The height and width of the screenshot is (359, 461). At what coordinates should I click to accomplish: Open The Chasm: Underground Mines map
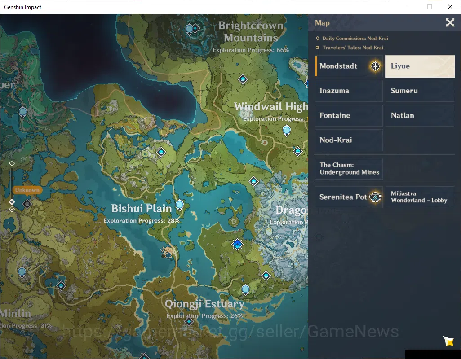tap(349, 168)
